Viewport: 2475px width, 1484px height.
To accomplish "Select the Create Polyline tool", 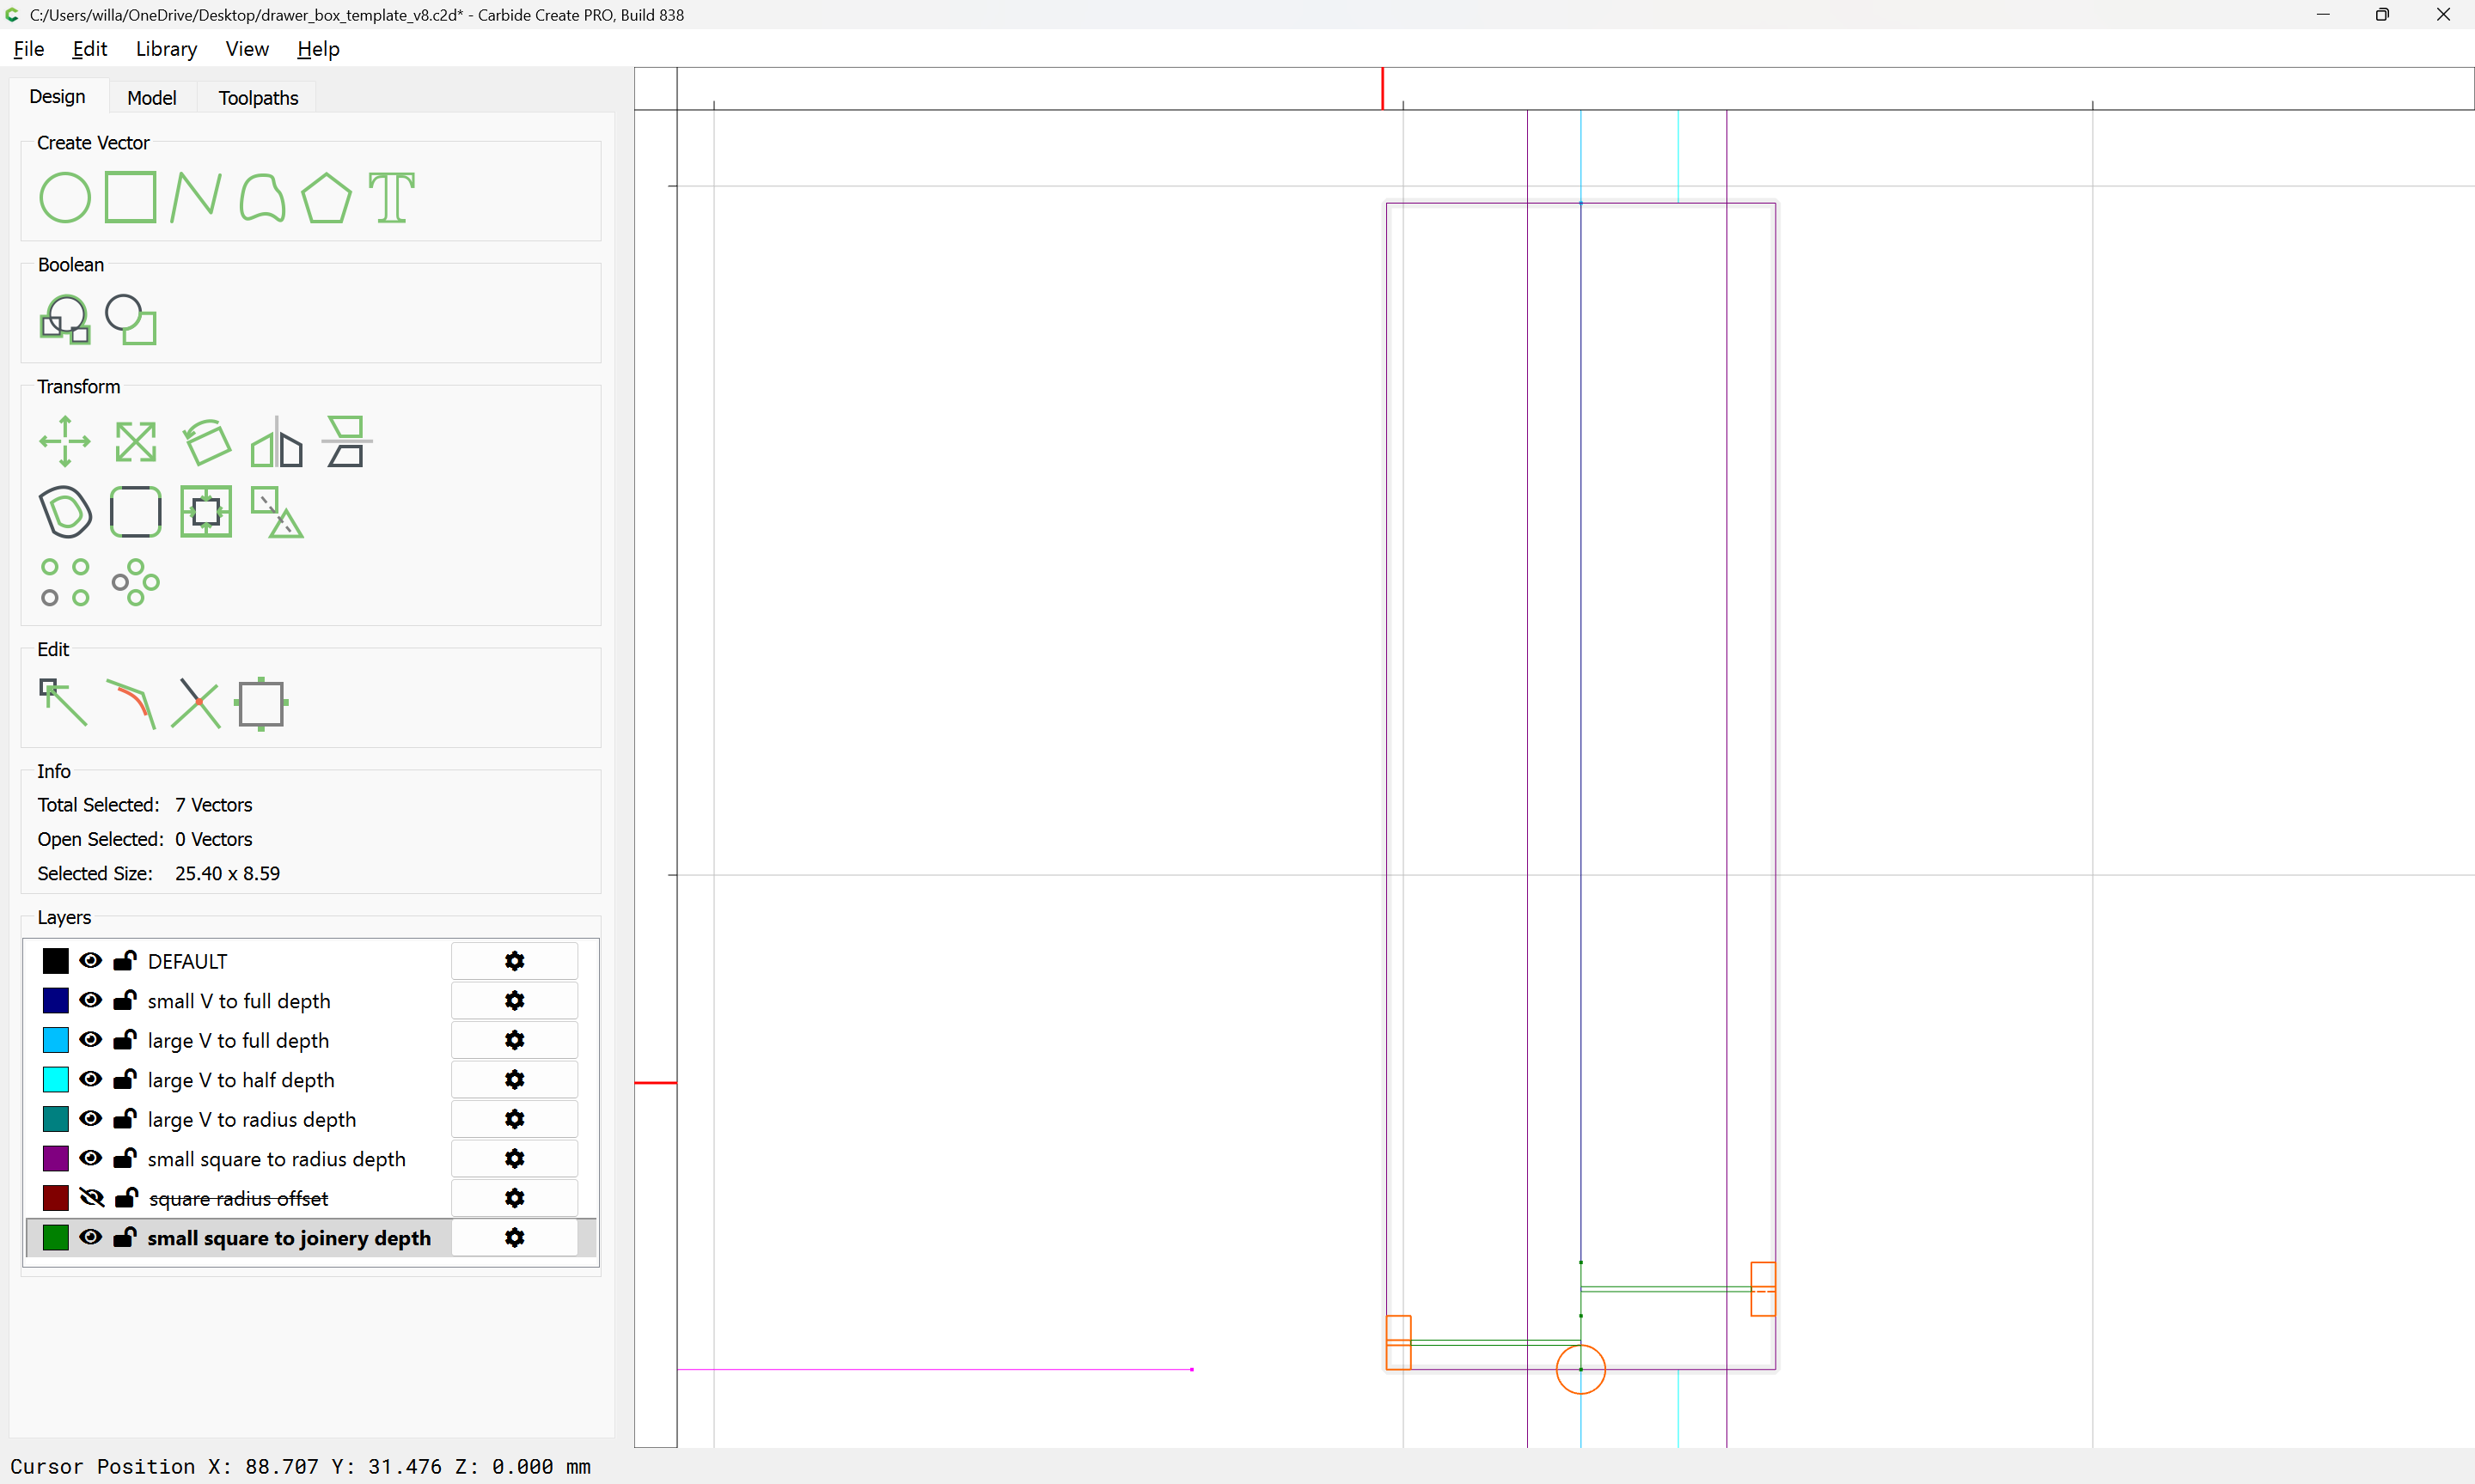I will point(195,197).
